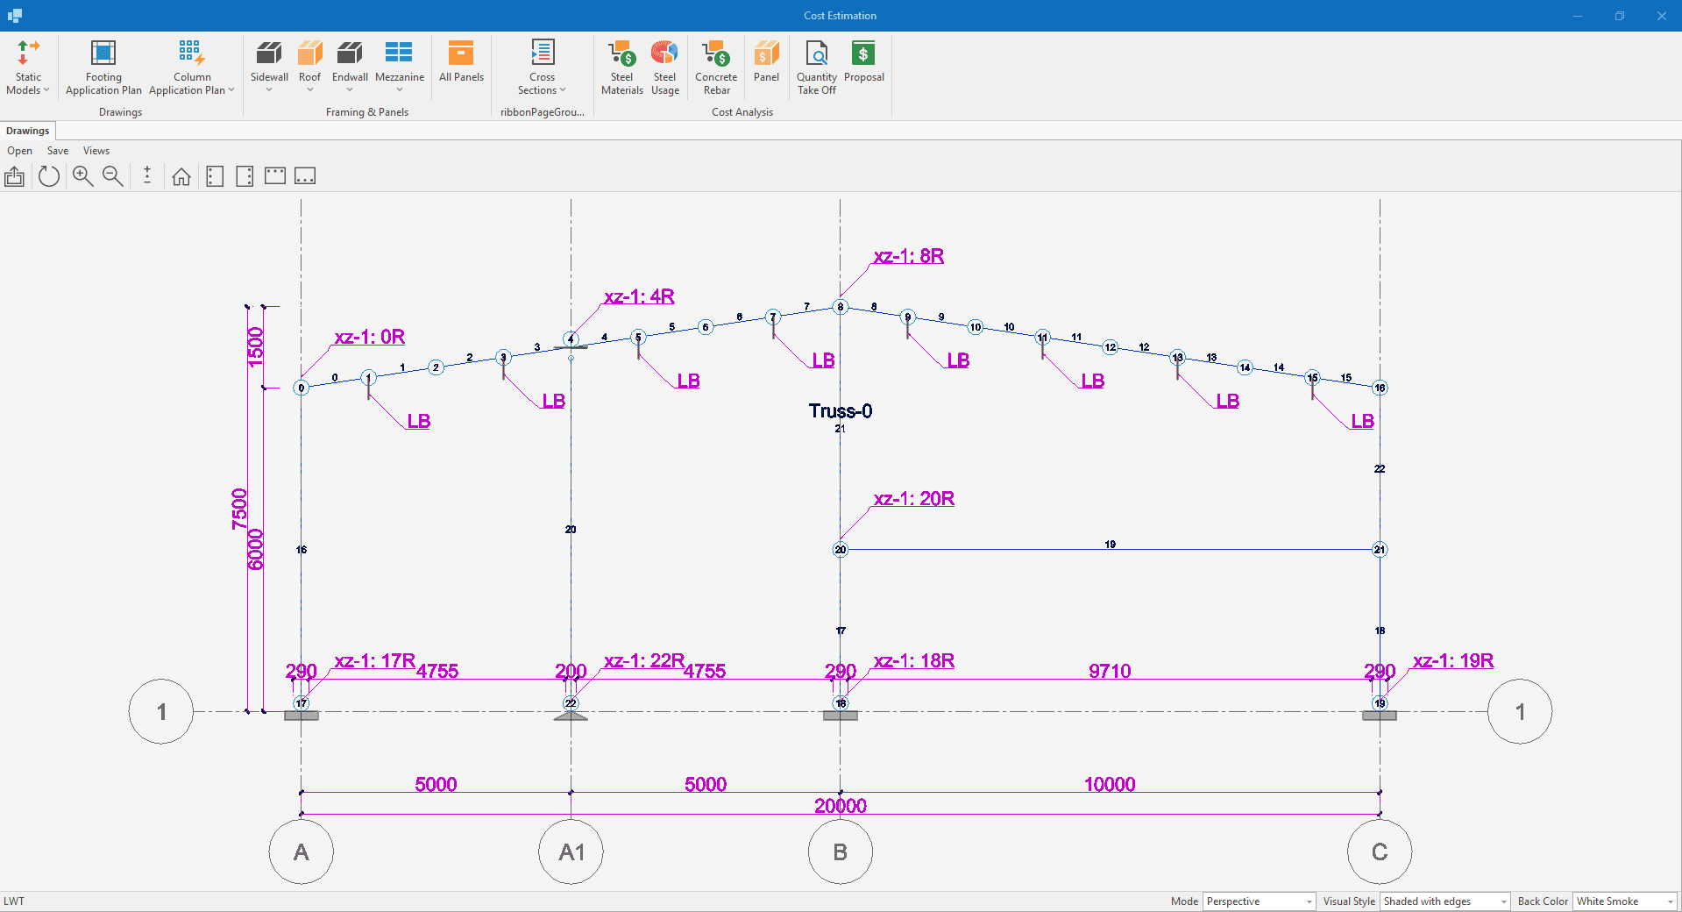
Task: Open the Footing Application Plan drawing
Action: click(x=103, y=68)
